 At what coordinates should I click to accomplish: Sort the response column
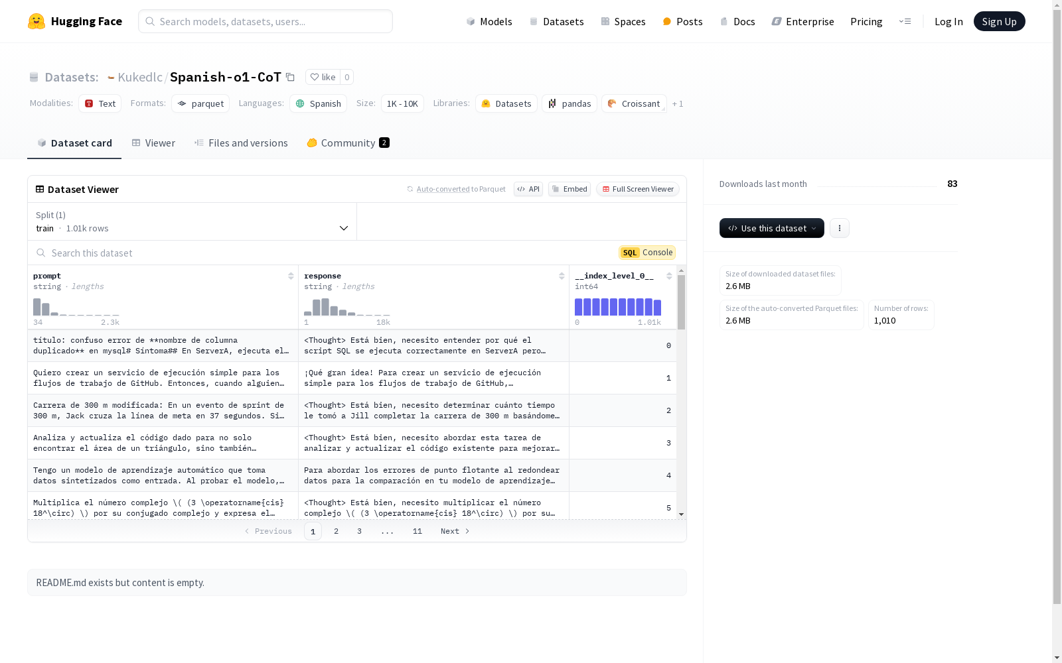coord(562,276)
